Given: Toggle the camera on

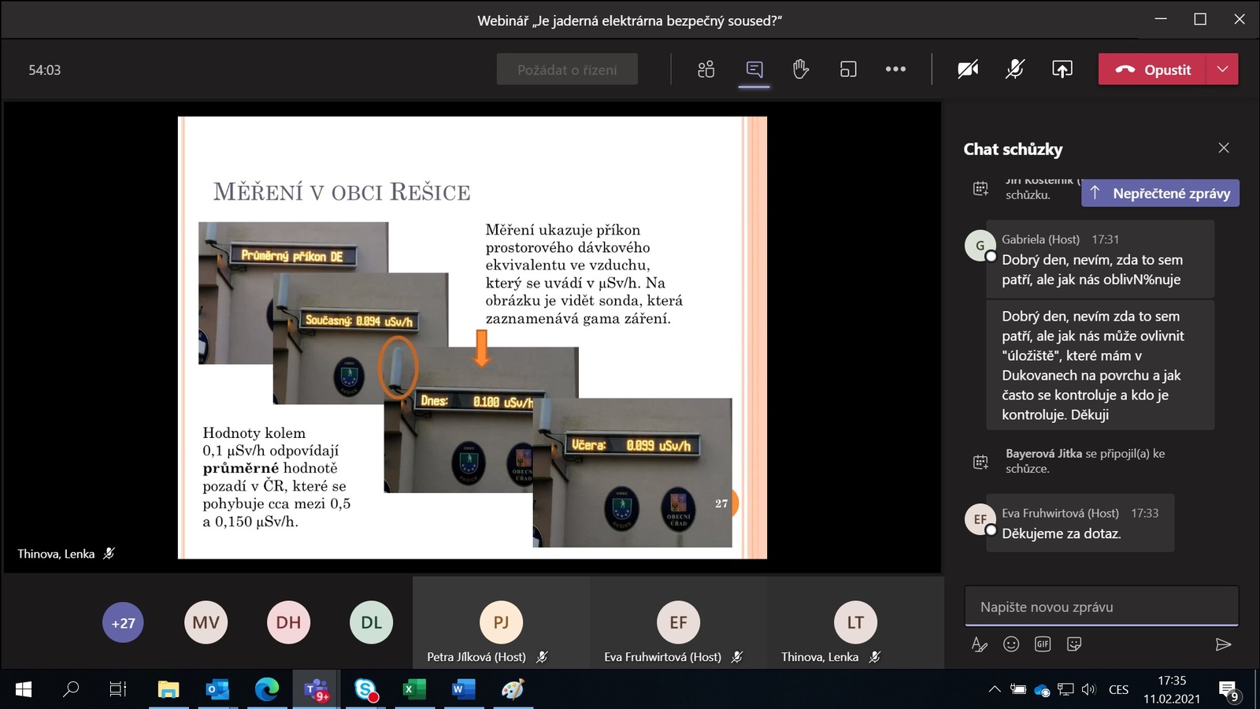Looking at the screenshot, I should [968, 69].
